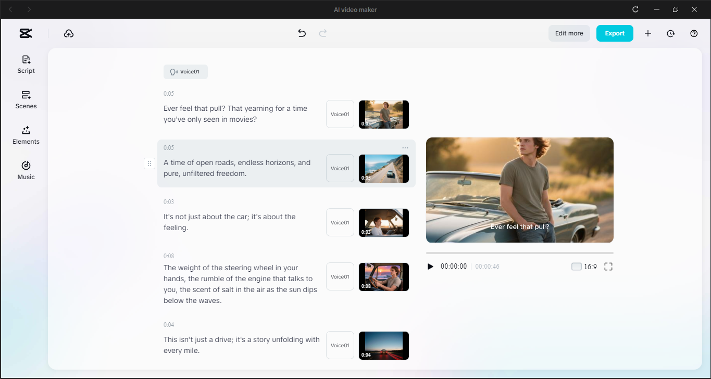711x379 pixels.
Task: Undo the last edit
Action: tap(302, 33)
